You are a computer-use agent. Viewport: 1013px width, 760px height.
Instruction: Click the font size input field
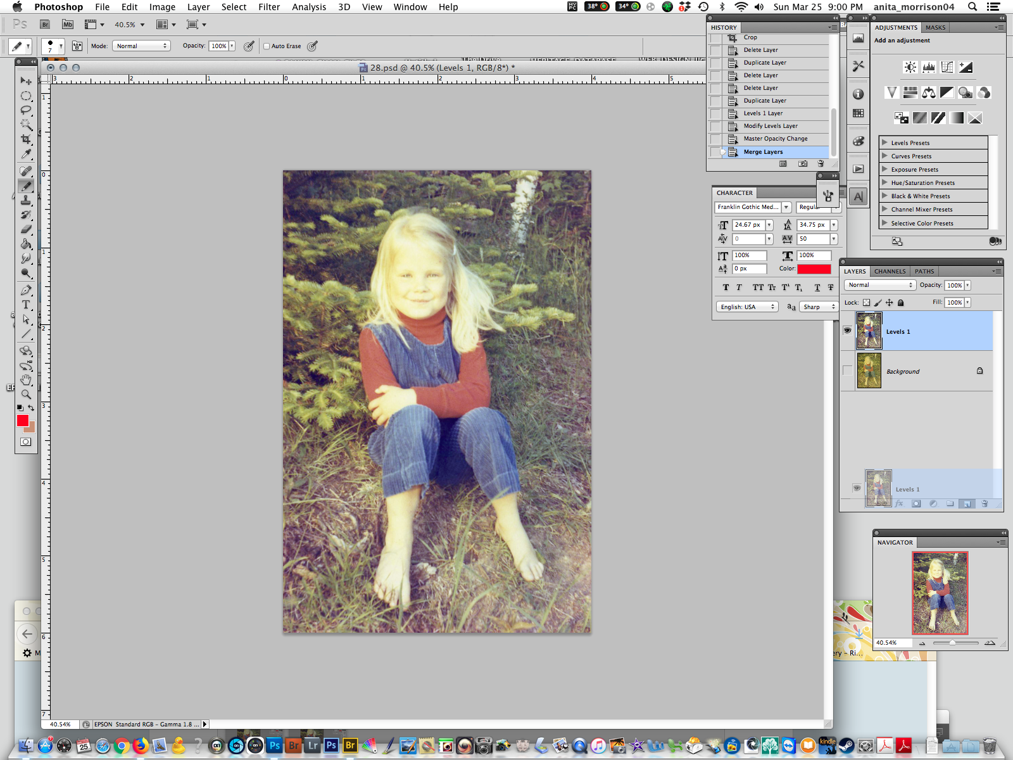(749, 225)
